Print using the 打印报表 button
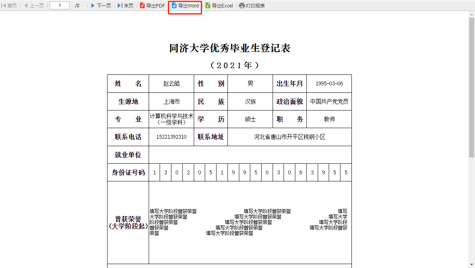This screenshot has width=475, height=268. point(252,6)
